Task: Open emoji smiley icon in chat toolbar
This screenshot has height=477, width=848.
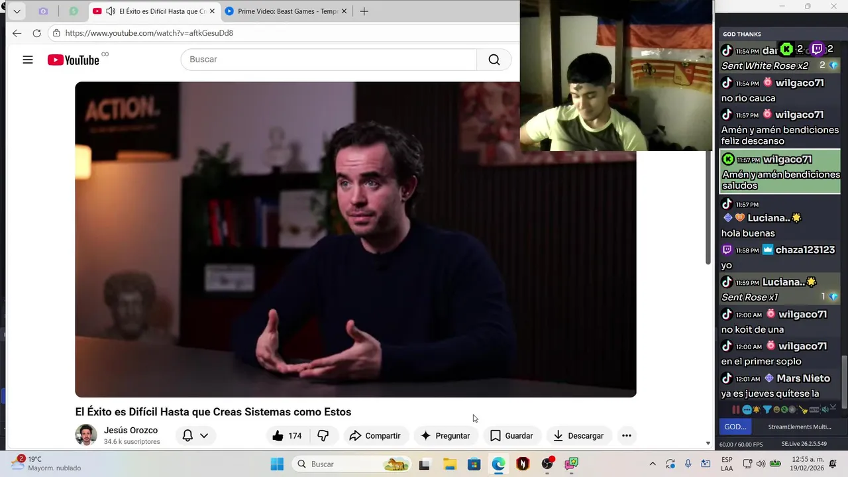Action: point(776,409)
